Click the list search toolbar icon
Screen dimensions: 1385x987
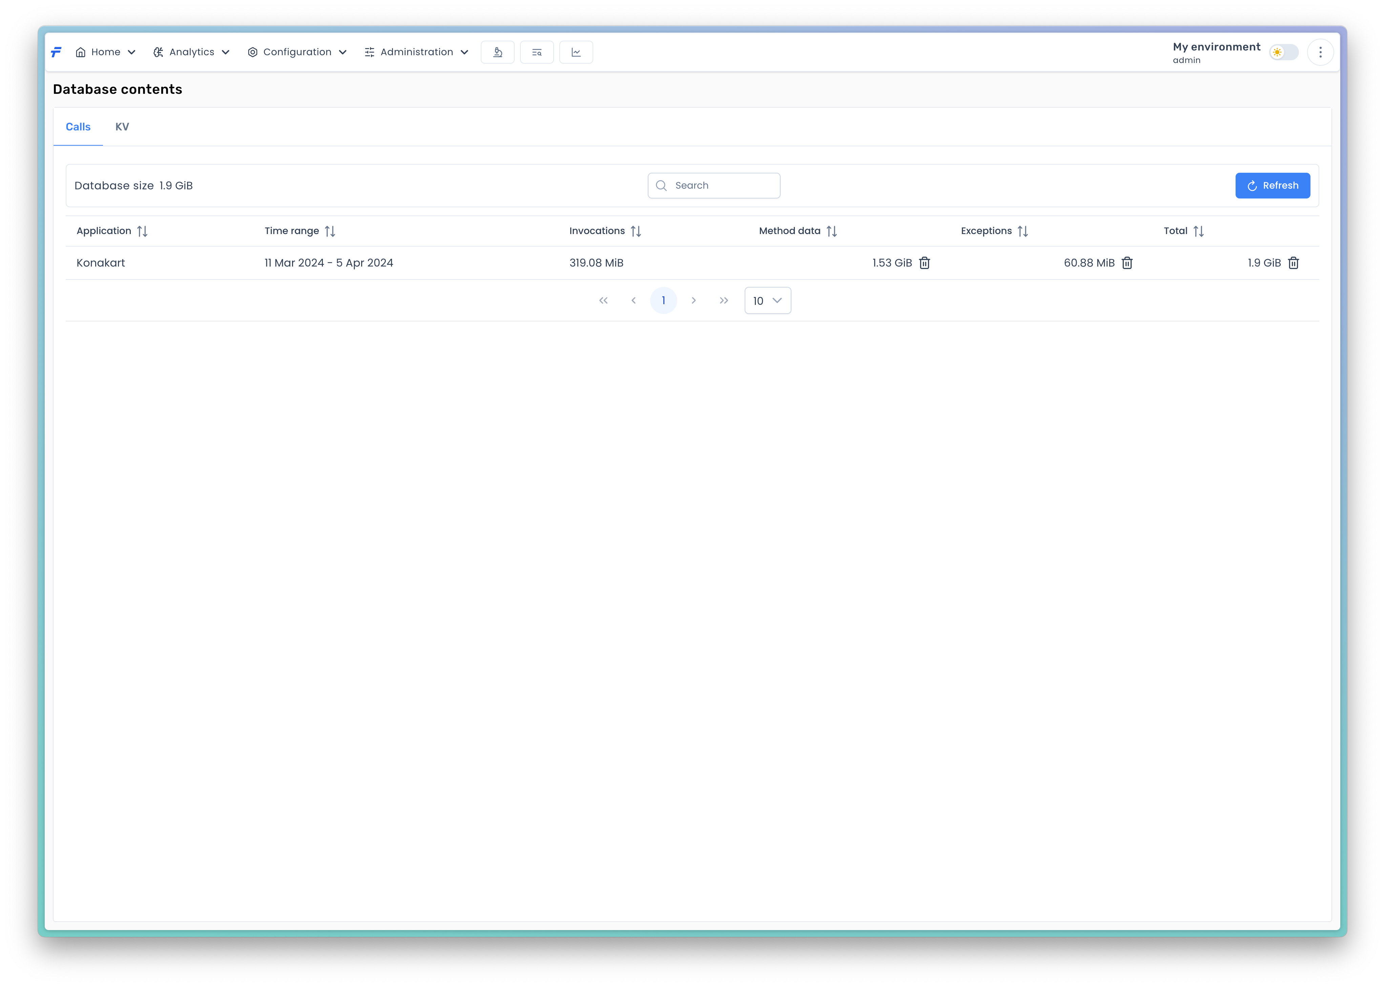[x=536, y=52]
